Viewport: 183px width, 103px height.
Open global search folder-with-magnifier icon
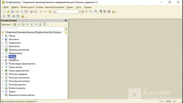pos(50,12)
